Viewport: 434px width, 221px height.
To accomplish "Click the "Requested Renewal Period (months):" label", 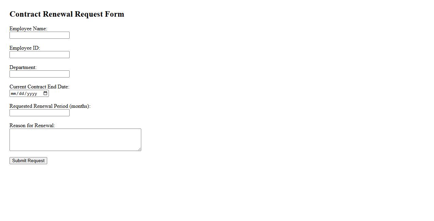I will tap(50, 106).
